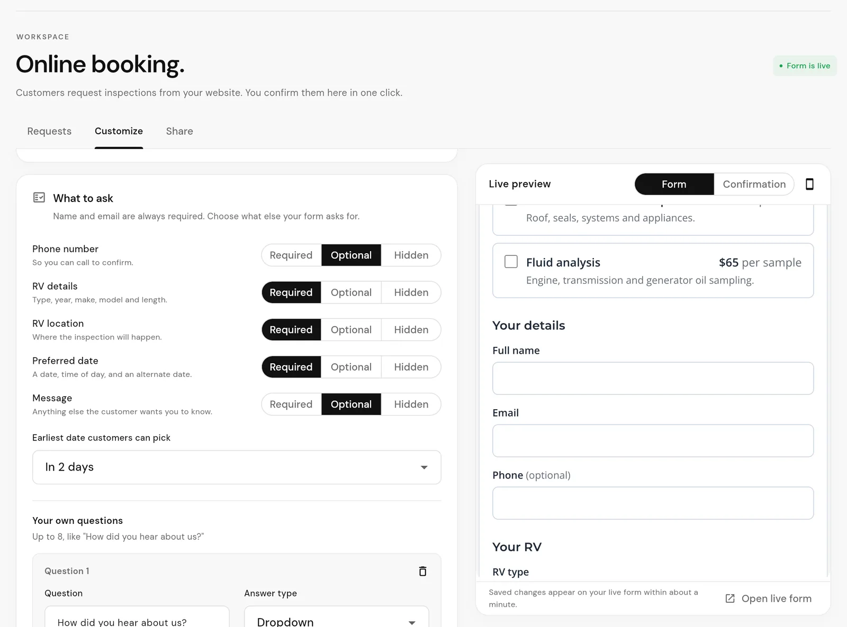The image size is (847, 627).
Task: Set RV details to Optional
Action: click(351, 292)
